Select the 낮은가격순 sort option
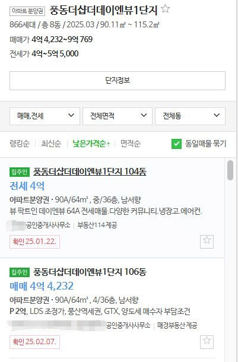Viewport: 238px width, 362px height. 91,144
